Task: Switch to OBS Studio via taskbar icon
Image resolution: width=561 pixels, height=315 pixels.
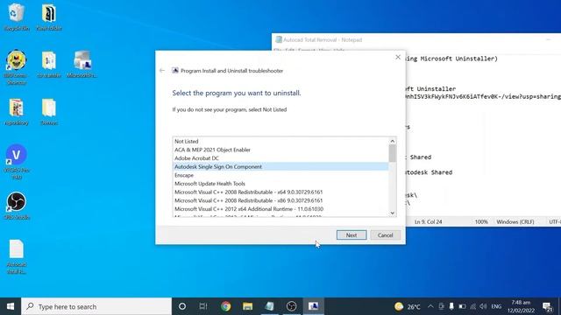Action: point(292,306)
